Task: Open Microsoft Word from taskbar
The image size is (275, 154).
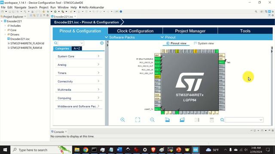Action: click(119, 150)
